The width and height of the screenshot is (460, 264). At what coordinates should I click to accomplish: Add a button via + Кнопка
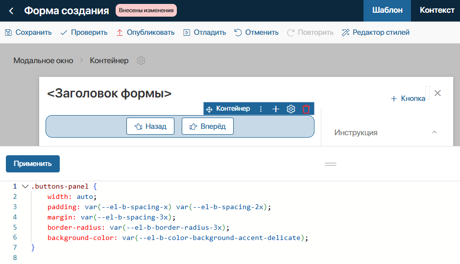click(x=408, y=98)
